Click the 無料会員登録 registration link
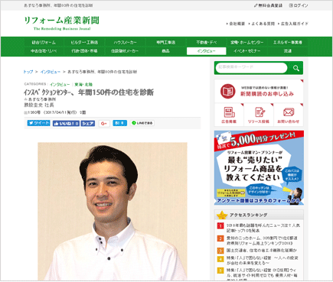This screenshot has height=282, width=333. click(268, 5)
